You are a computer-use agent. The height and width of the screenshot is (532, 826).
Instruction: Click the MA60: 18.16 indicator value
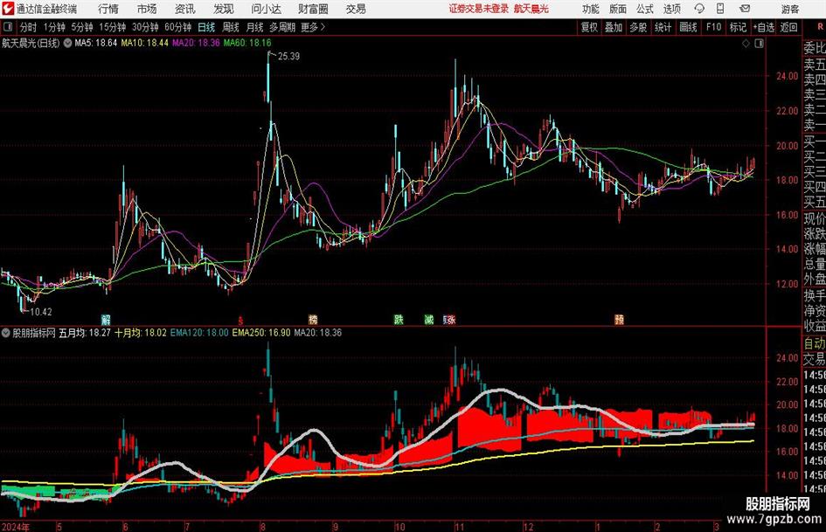[247, 43]
